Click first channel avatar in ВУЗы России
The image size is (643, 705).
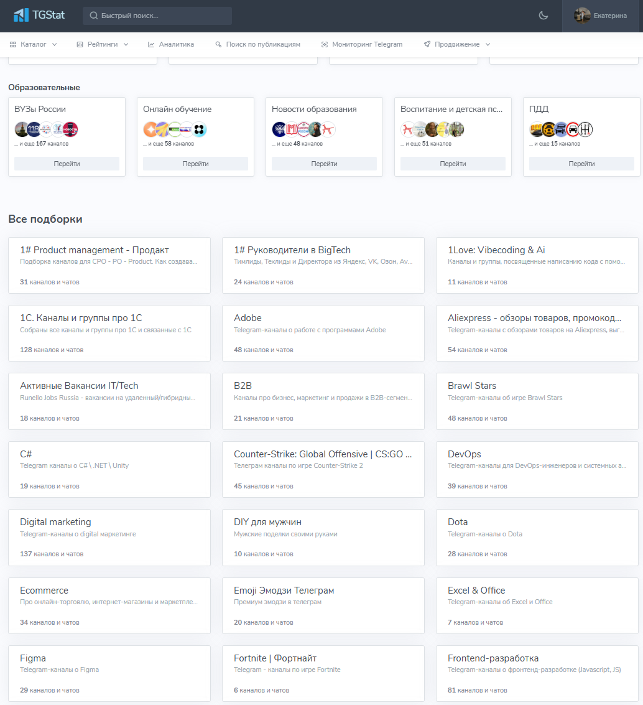(22, 129)
